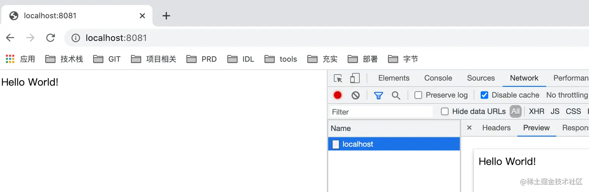Clear the network log
Viewport: 589px width, 192px height.
(x=356, y=95)
